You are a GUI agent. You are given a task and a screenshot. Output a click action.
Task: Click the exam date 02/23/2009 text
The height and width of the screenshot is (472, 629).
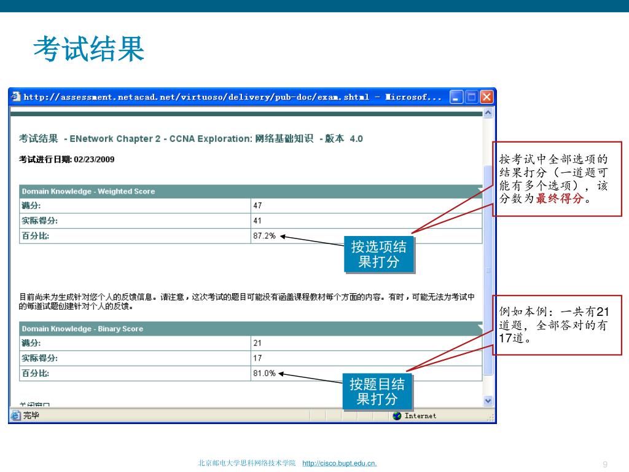(94, 160)
